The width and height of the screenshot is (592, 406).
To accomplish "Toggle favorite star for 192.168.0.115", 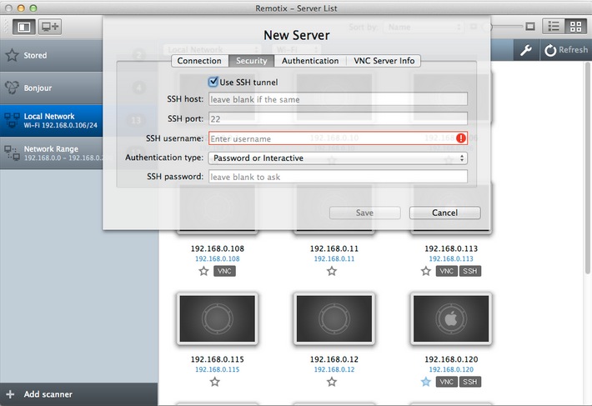I will [215, 382].
